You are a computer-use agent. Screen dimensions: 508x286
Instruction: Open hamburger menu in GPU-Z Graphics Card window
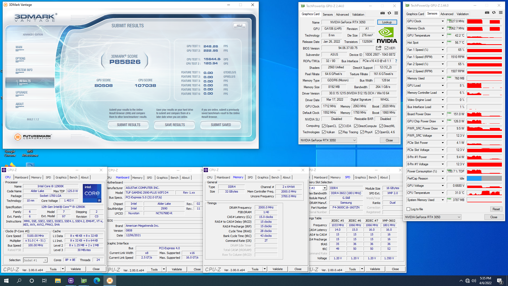point(396,13)
